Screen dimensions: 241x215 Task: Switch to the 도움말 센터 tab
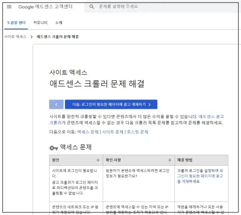coord(16,23)
